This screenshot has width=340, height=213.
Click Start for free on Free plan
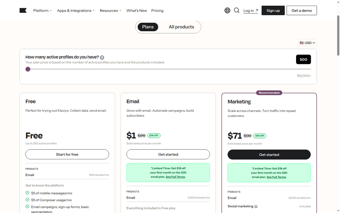tap(67, 154)
